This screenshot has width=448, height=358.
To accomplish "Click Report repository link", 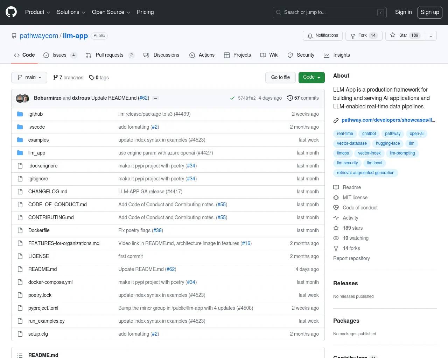I will coord(351,258).
